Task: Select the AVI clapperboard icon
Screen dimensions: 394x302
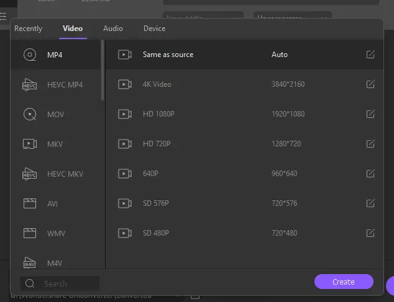Action: 30,203
